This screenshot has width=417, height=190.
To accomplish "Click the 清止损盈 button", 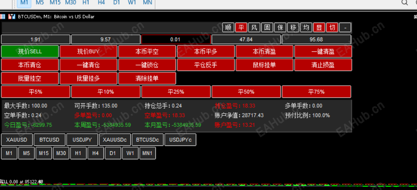I will click(323, 65).
